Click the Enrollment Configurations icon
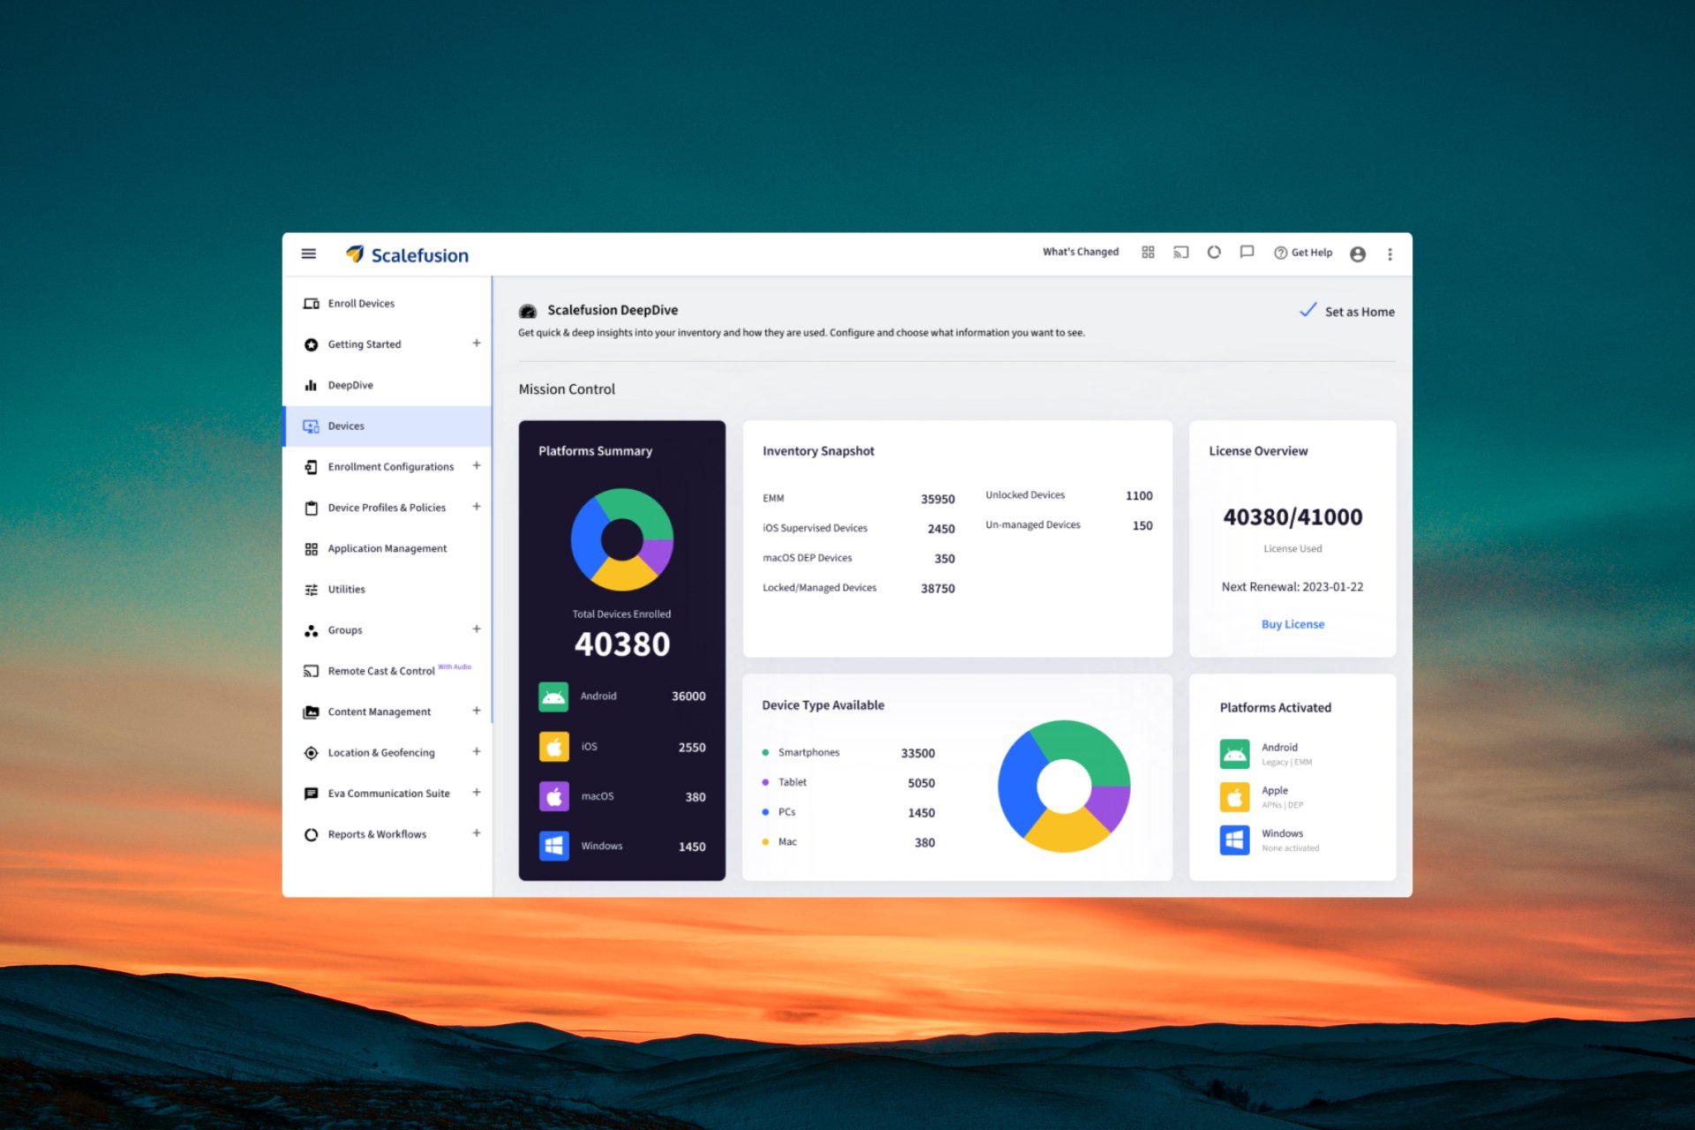1695x1130 pixels. (x=311, y=467)
